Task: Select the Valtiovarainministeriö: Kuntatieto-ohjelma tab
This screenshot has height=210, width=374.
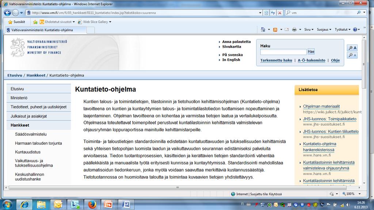Action: pyautogui.click(x=45, y=30)
